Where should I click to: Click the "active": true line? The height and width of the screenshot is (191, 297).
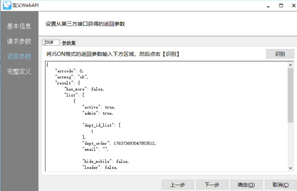[x=99, y=107]
